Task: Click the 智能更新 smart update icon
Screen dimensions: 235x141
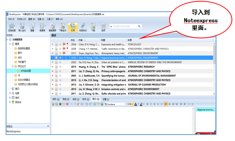Action: click(x=52, y=27)
